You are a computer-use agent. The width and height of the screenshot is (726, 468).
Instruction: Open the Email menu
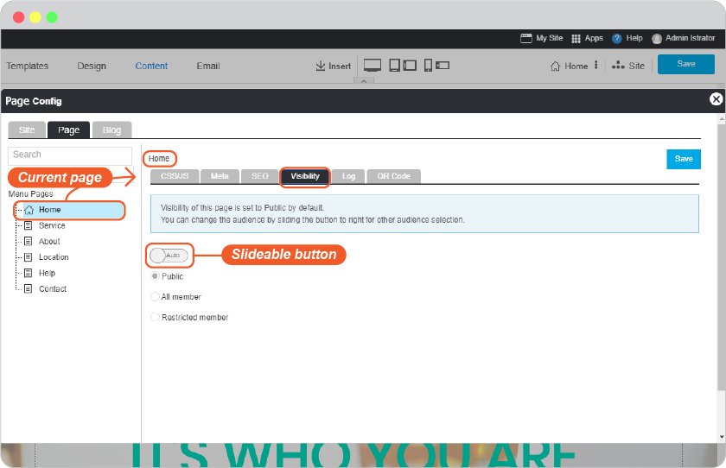[x=208, y=66]
